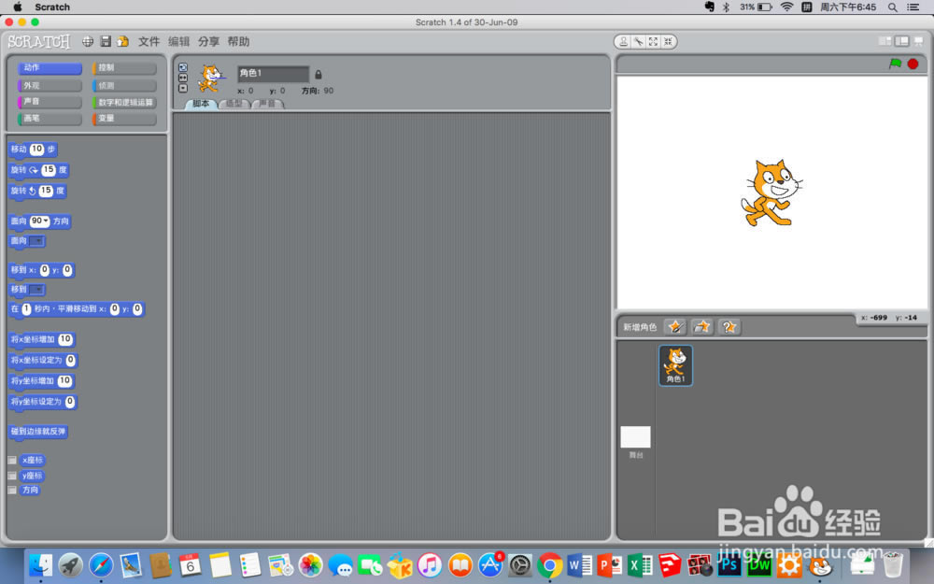
Task: Select the shrink sprite tool
Action: pyautogui.click(x=669, y=42)
